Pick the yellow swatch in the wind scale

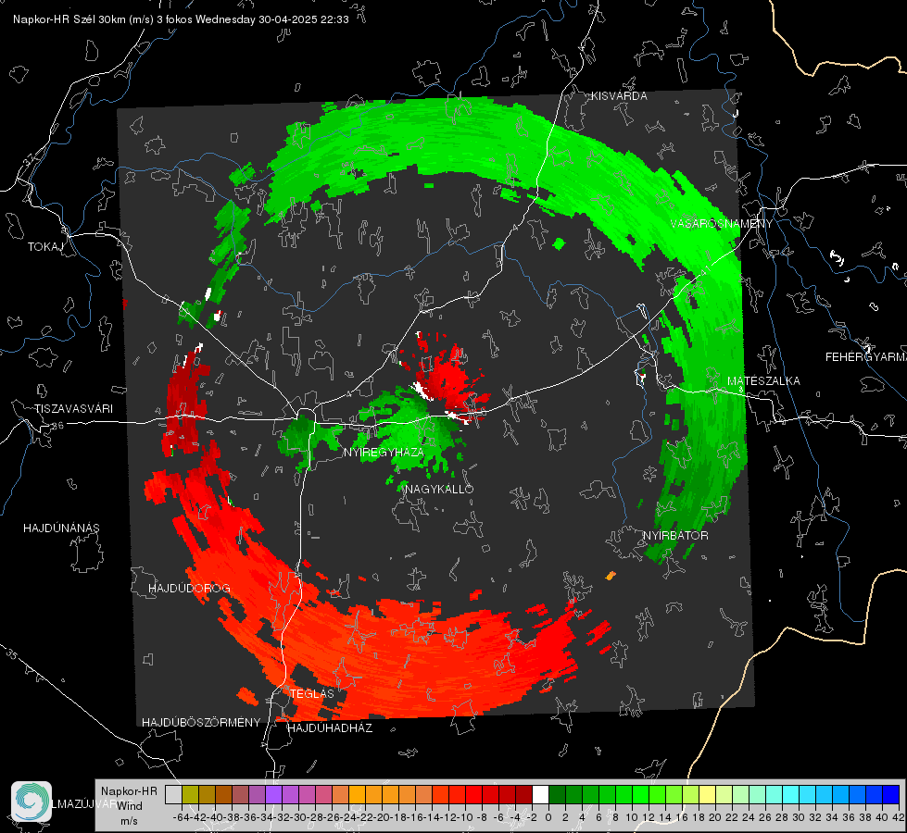pos(708,794)
